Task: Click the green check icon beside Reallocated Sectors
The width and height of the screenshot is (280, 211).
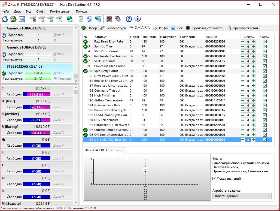Action: (x=85, y=56)
